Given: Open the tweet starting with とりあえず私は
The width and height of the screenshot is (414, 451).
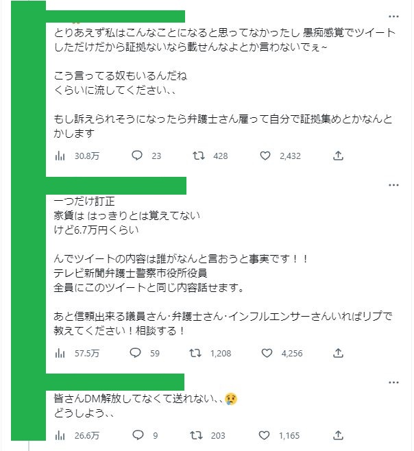Looking at the screenshot, I should point(226,75).
